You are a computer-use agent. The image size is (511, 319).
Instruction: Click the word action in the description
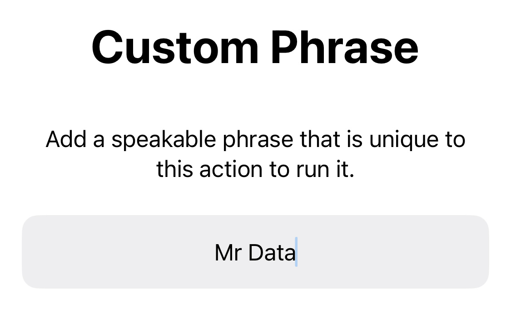[x=231, y=170]
